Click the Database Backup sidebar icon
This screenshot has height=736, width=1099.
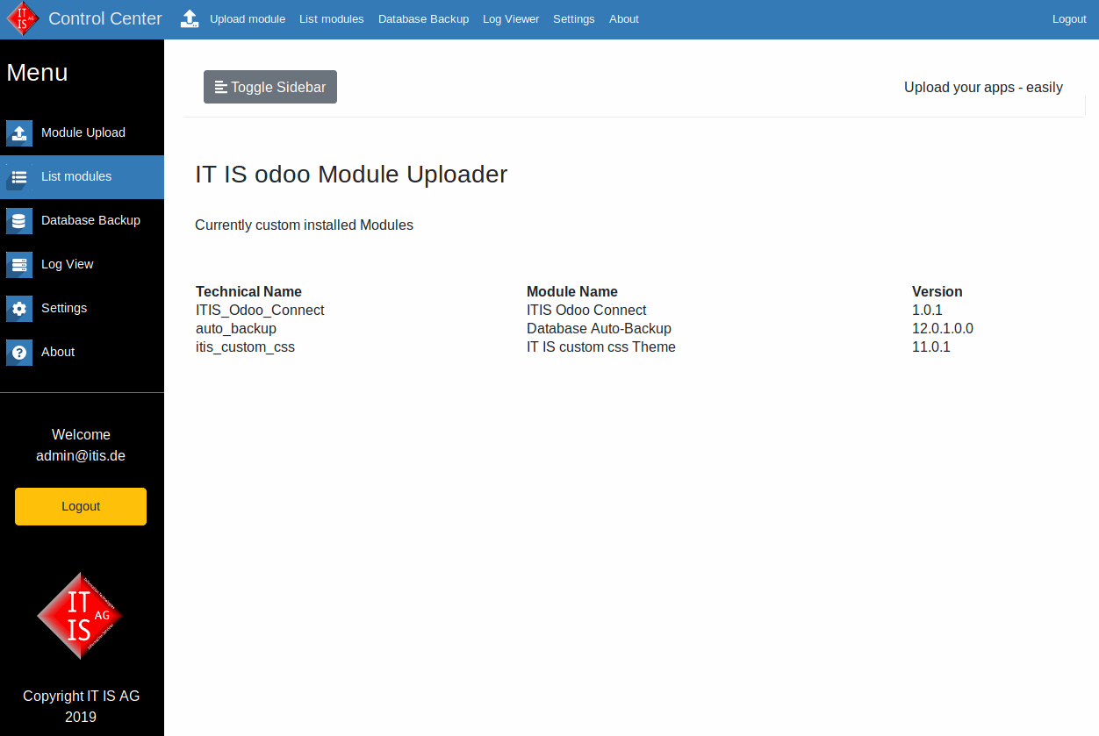[19, 220]
